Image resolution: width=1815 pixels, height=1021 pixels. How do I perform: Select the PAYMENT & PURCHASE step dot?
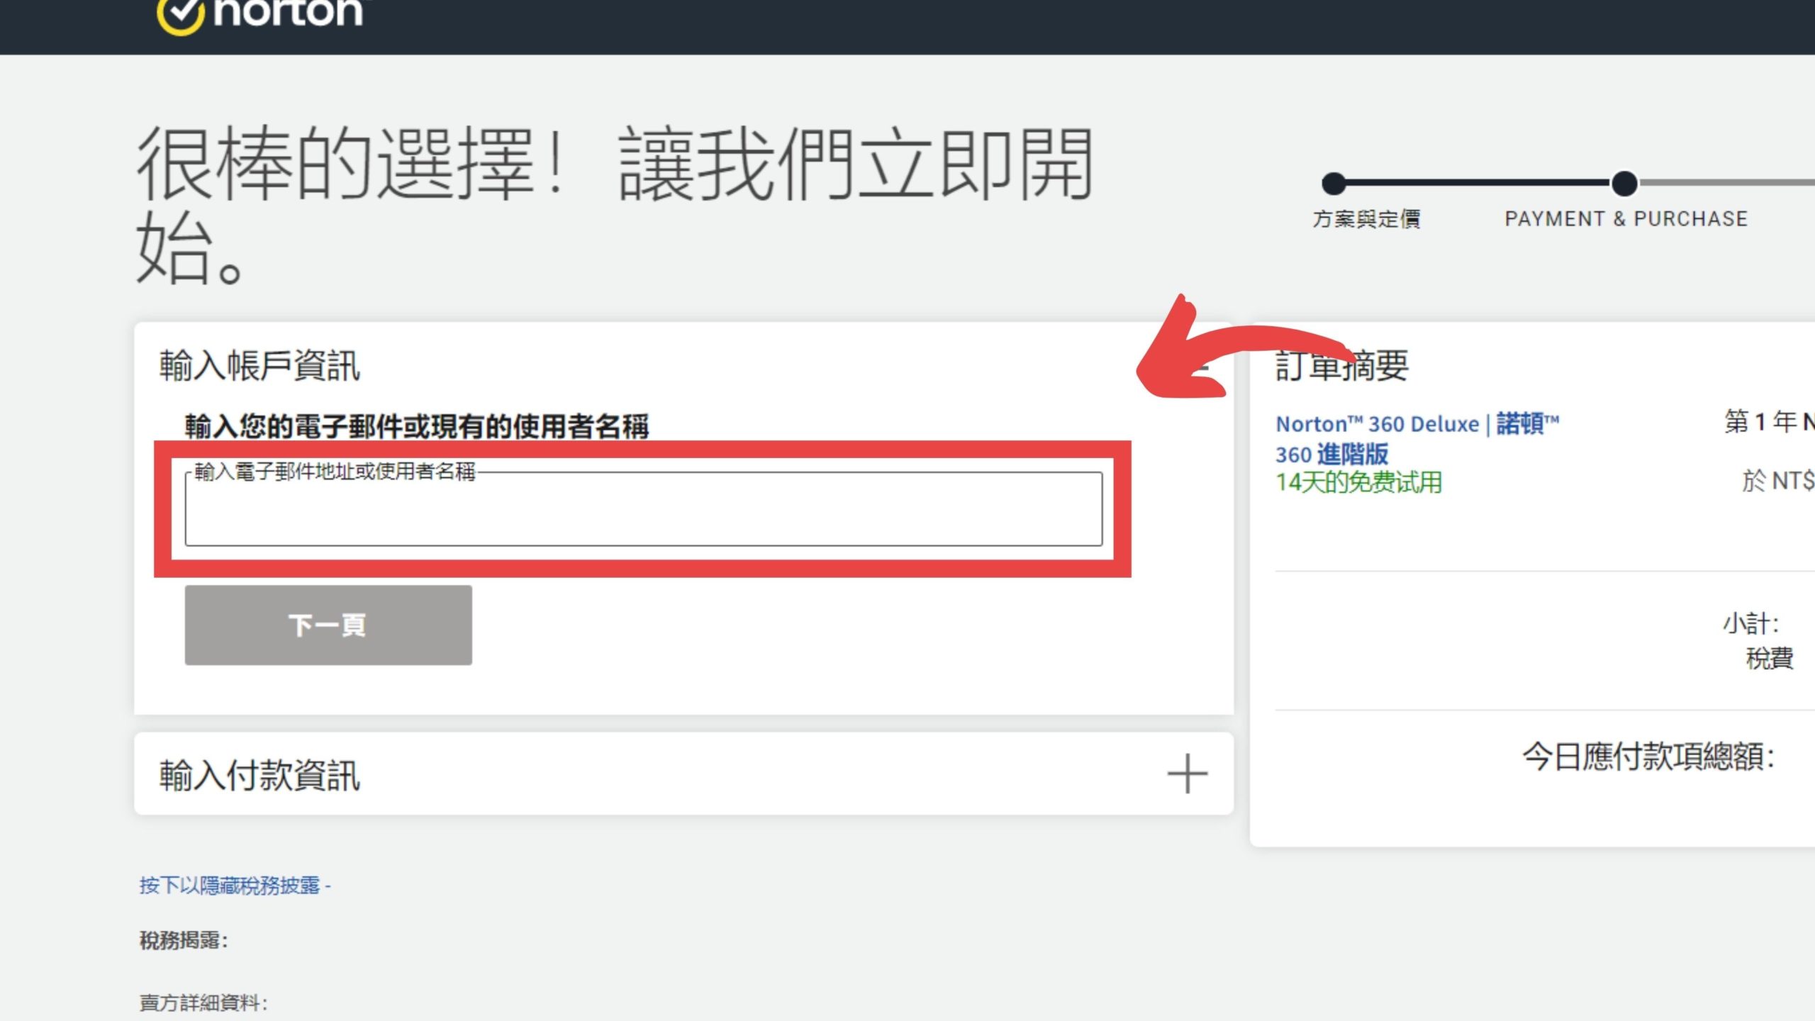[1624, 183]
